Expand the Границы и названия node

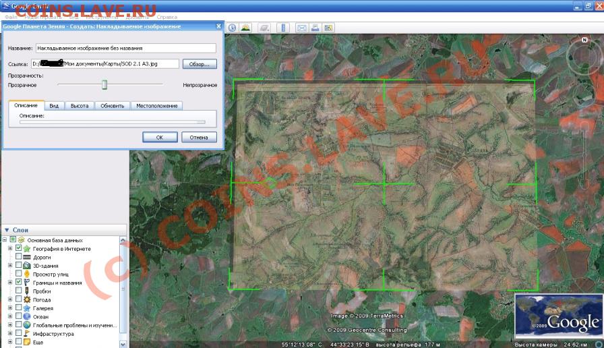tap(10, 283)
